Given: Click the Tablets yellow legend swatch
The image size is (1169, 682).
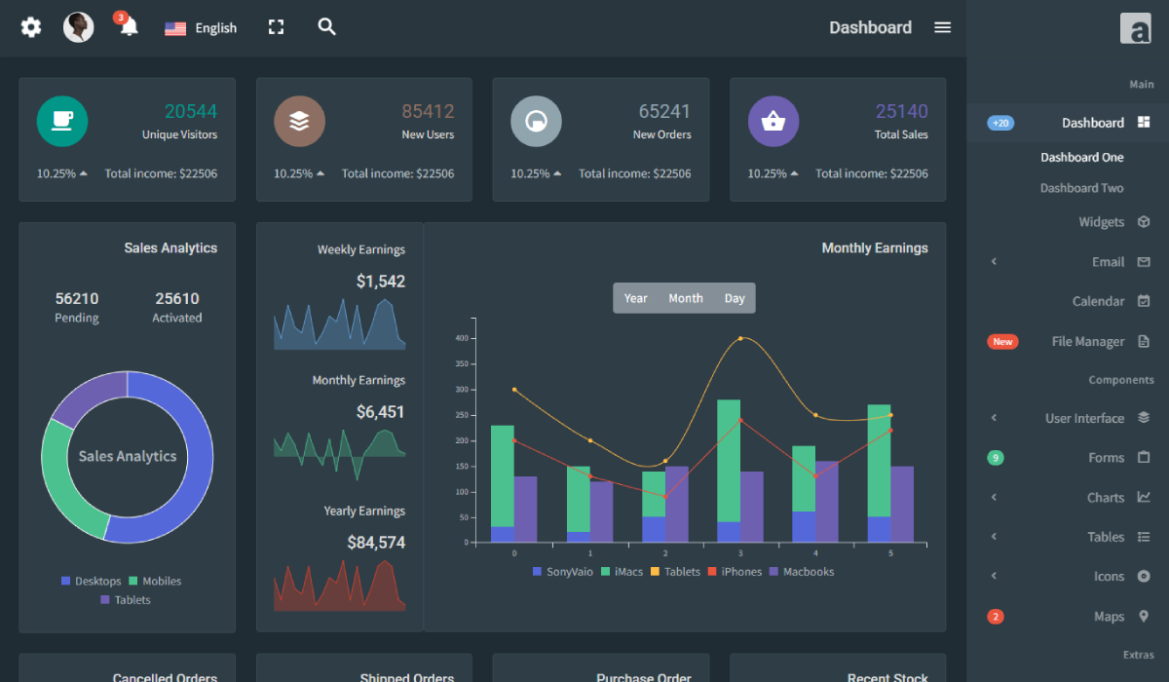Looking at the screenshot, I should [656, 572].
